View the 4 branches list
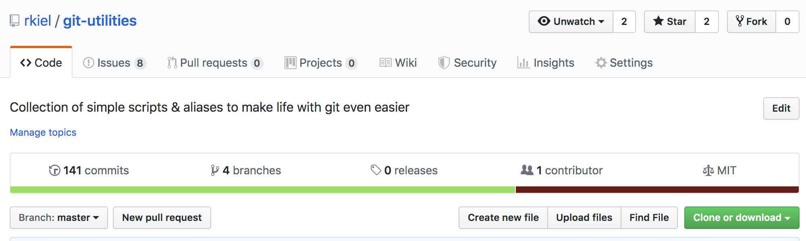This screenshot has width=806, height=241. pos(246,170)
